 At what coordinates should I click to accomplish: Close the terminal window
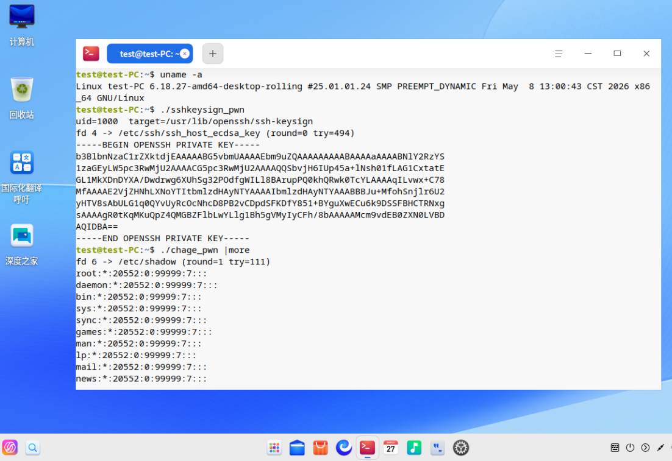click(646, 54)
